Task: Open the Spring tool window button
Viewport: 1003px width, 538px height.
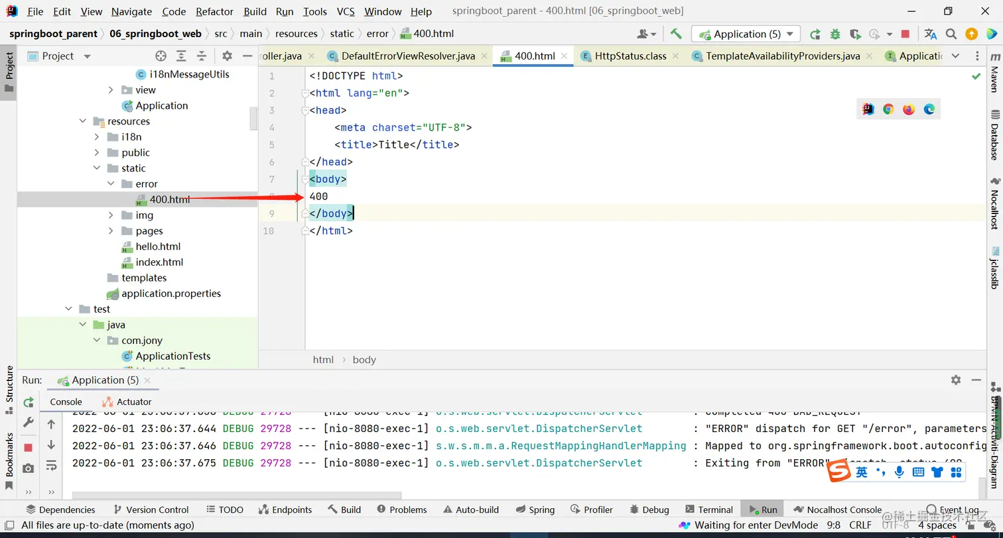Action: click(x=534, y=510)
